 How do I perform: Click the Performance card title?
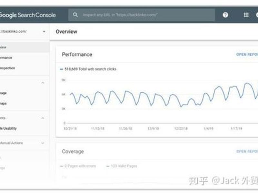(77, 54)
